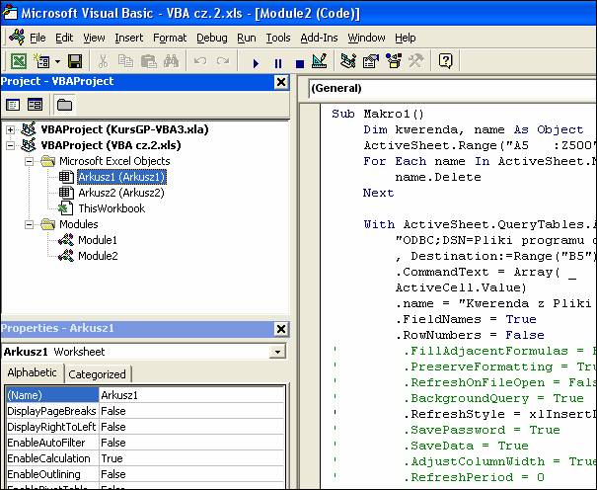Close the Project - VBAProject pane
Viewport: 597px width, 490px height.
click(281, 82)
